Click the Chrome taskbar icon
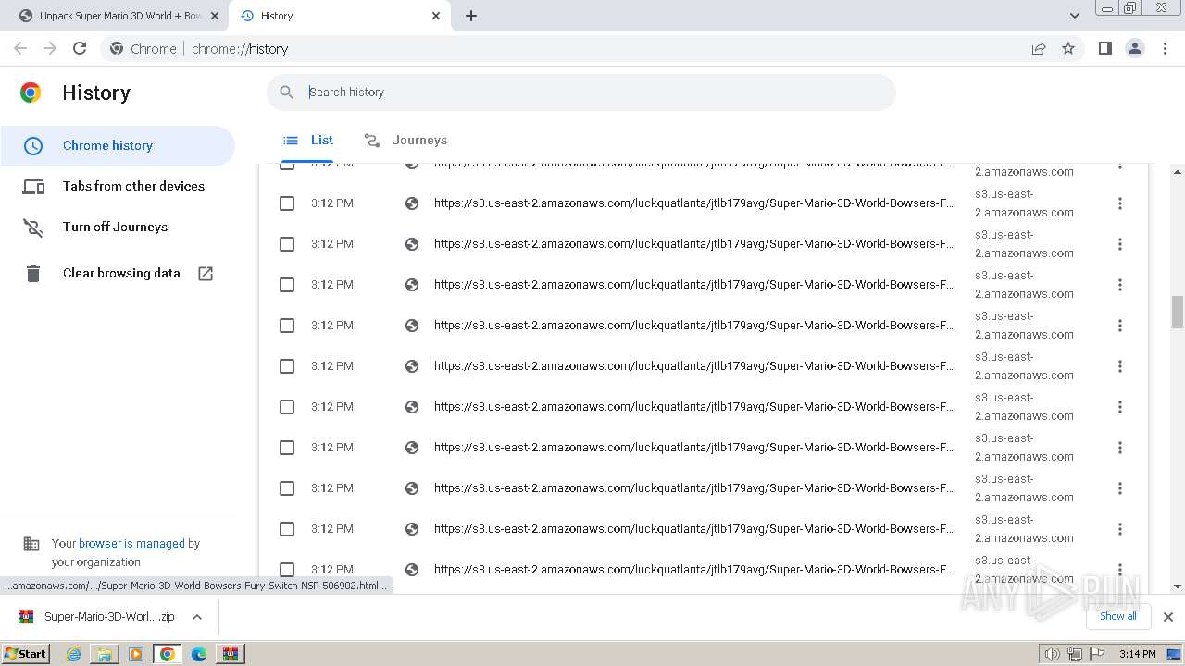The height and width of the screenshot is (666, 1185). (168, 654)
